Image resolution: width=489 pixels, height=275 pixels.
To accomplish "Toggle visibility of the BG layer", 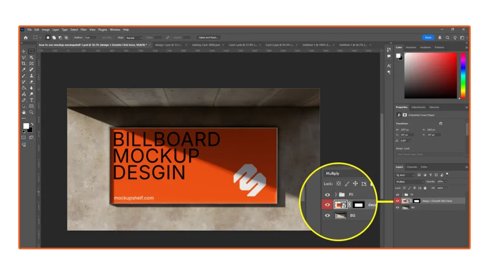I will [397, 208].
